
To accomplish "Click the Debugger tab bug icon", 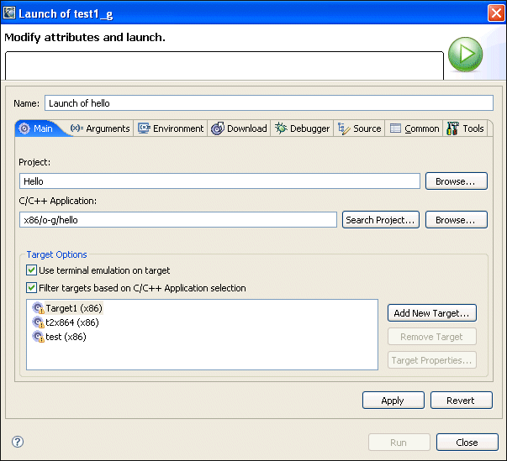I will pos(281,128).
